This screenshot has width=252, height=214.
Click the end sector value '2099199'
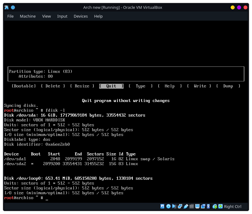[x=73, y=159]
